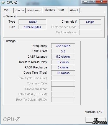Open the SPD tab

point(63,10)
